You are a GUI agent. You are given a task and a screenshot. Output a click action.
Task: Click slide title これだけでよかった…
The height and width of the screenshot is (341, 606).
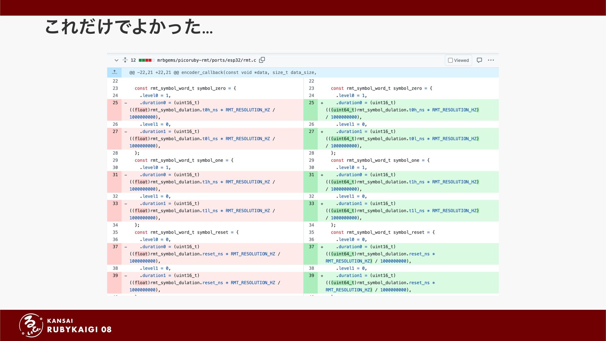129,26
